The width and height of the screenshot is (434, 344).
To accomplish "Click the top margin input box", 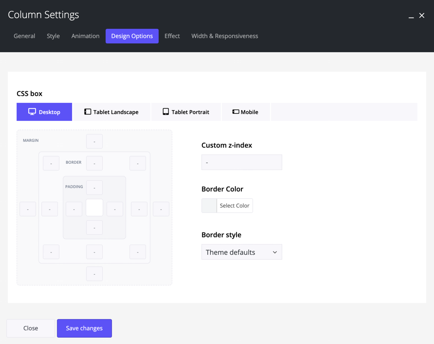I will pyautogui.click(x=94, y=141).
